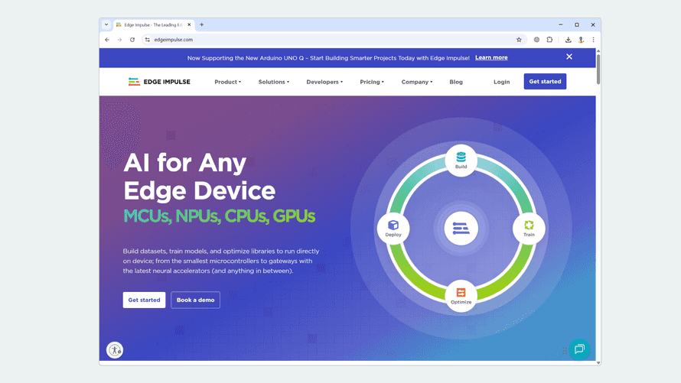Open the chat widget bubble
The image size is (681, 383).
[579, 349]
